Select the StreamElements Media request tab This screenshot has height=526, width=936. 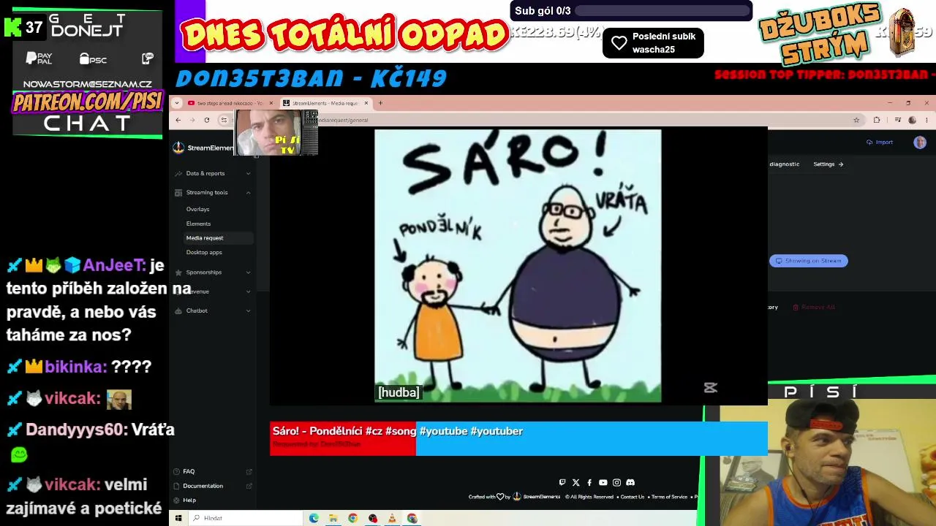326,103
